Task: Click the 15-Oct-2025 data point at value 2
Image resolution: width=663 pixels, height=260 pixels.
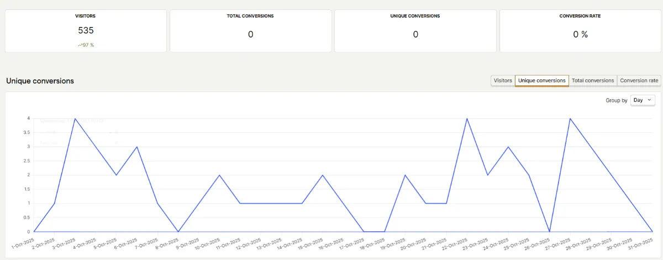Action: pos(323,175)
